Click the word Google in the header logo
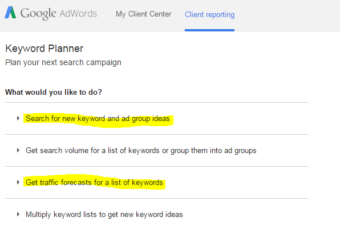 tap(38, 14)
